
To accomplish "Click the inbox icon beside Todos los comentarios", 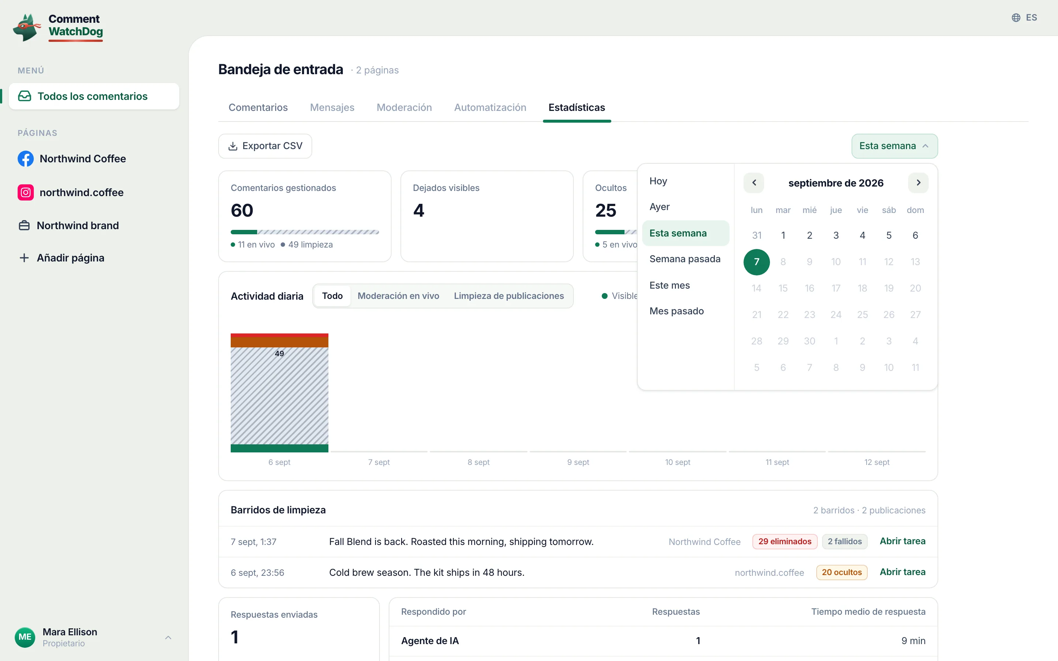I will [25, 96].
